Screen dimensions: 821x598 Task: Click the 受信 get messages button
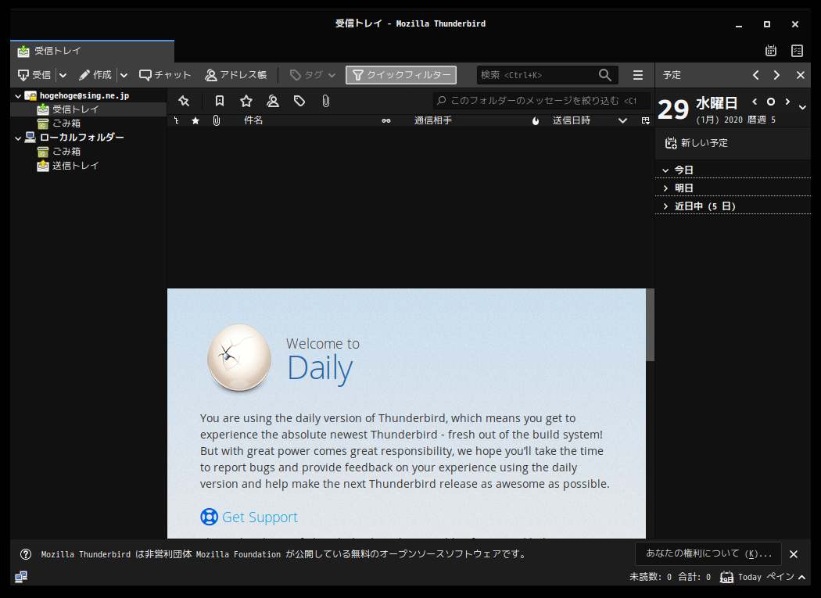coord(34,75)
